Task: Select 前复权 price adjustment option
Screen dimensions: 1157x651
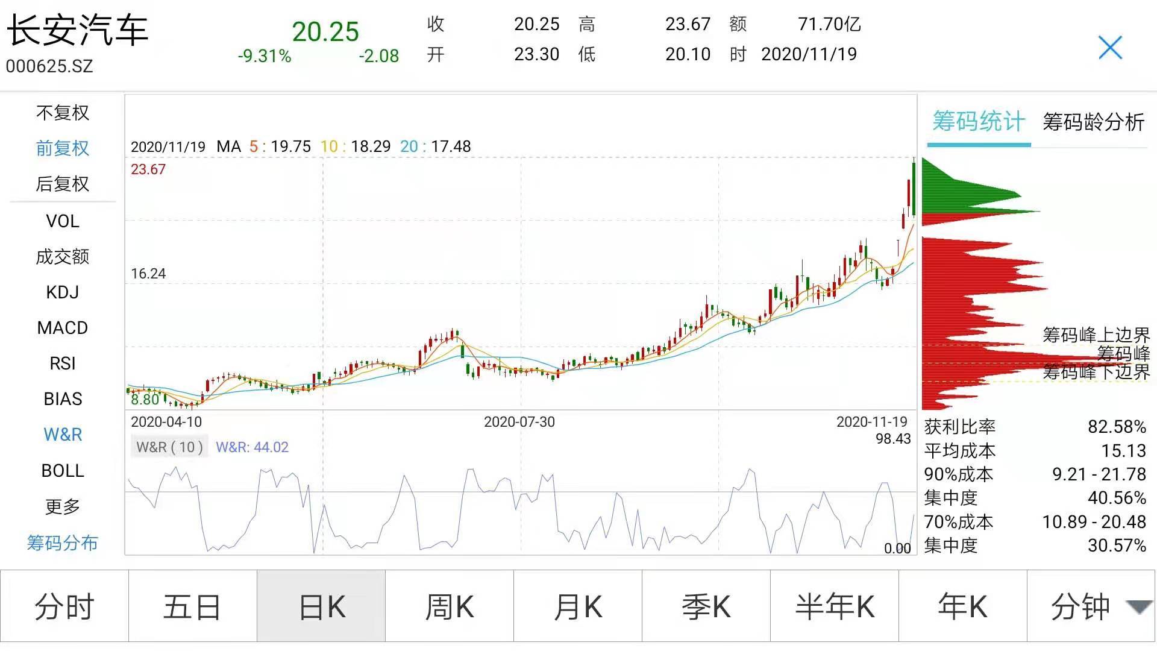Action: pyautogui.click(x=62, y=148)
